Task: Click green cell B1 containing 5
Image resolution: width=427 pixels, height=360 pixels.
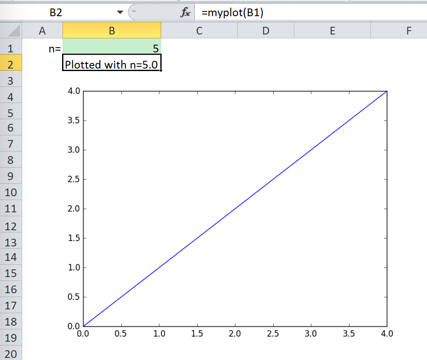Action: tap(112, 46)
